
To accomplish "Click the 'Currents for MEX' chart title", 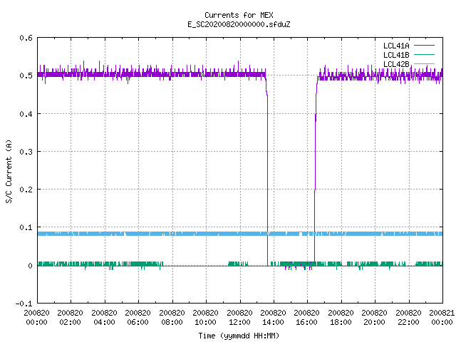I will [239, 15].
